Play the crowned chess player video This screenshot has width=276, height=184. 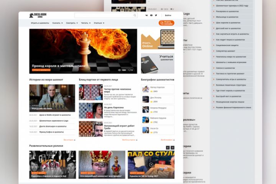click(102, 164)
